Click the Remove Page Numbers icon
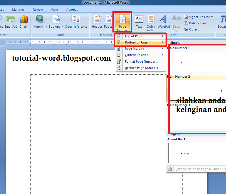The image size is (226, 194). point(119,68)
